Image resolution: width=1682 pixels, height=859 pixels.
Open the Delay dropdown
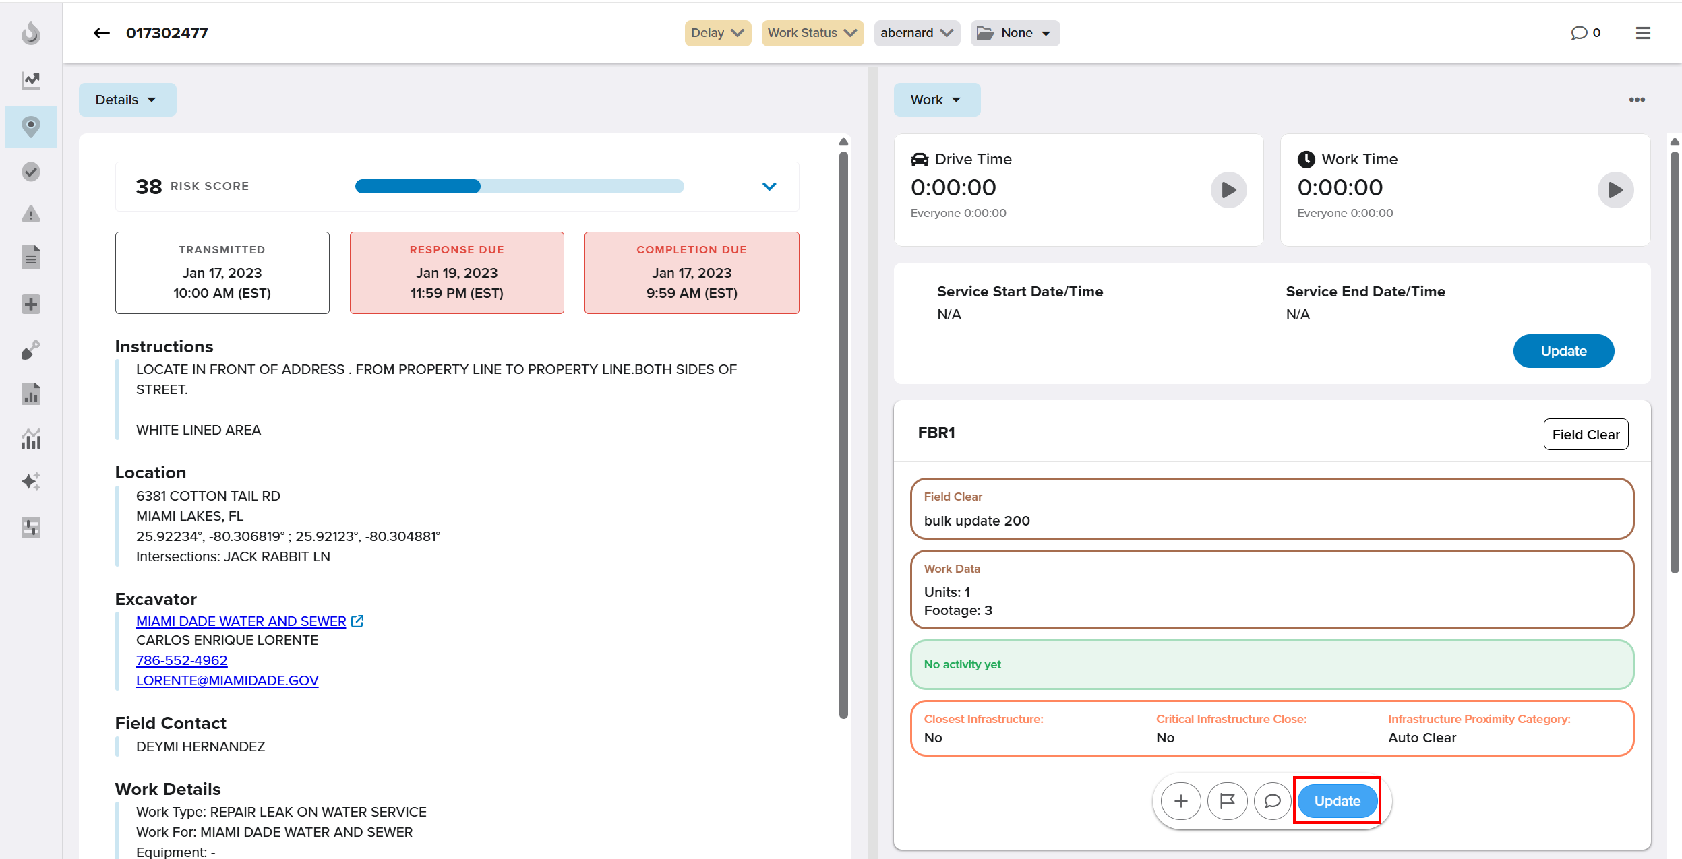coord(717,33)
